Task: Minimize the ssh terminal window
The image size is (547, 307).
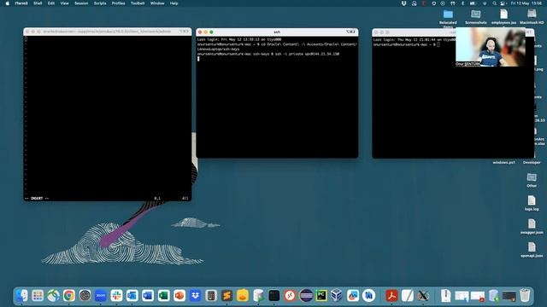Action: 206,32
